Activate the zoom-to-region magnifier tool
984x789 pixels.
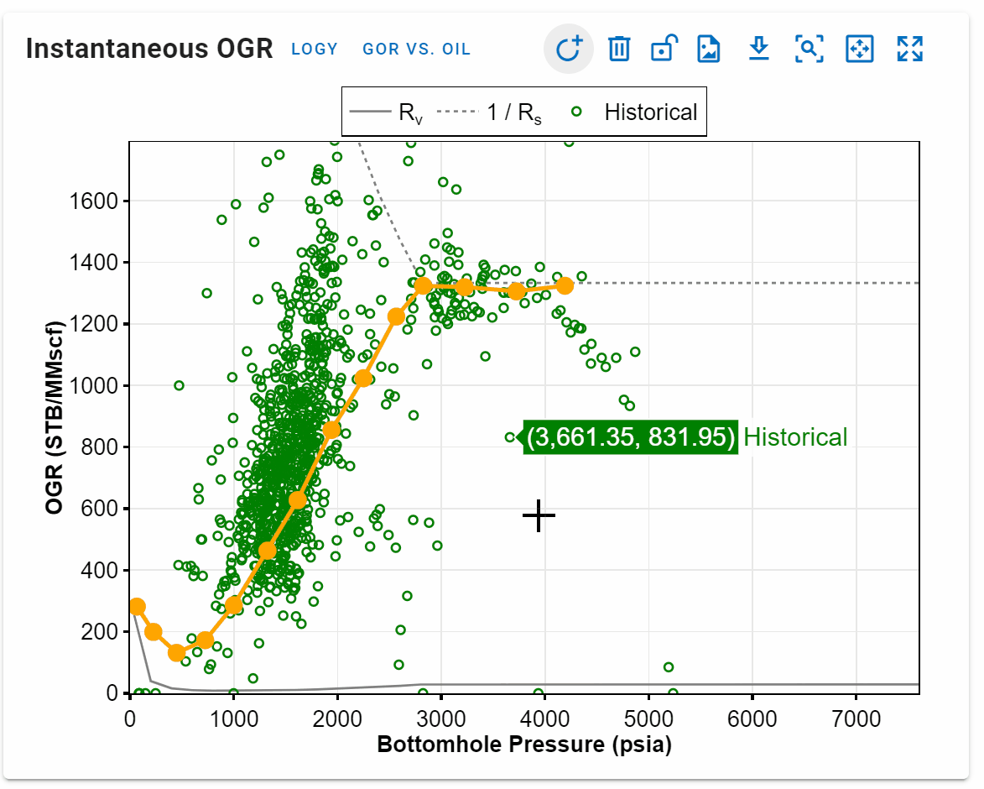809,49
